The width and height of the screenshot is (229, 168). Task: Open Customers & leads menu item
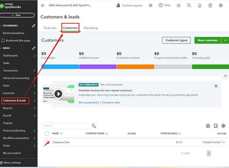coord(14,101)
